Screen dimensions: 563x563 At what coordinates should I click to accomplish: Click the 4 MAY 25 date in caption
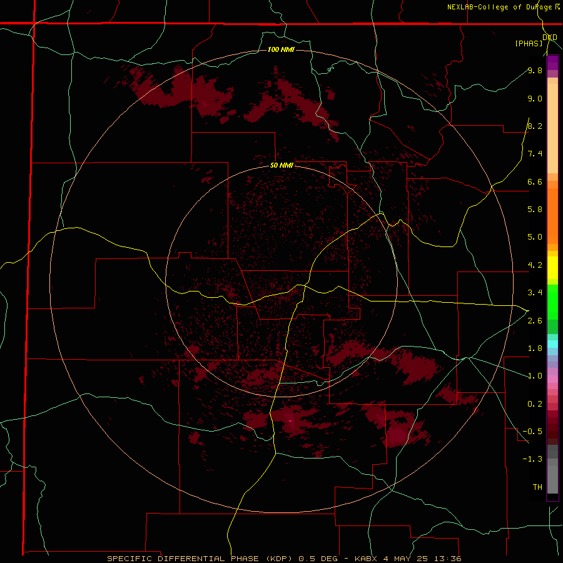pos(405,559)
